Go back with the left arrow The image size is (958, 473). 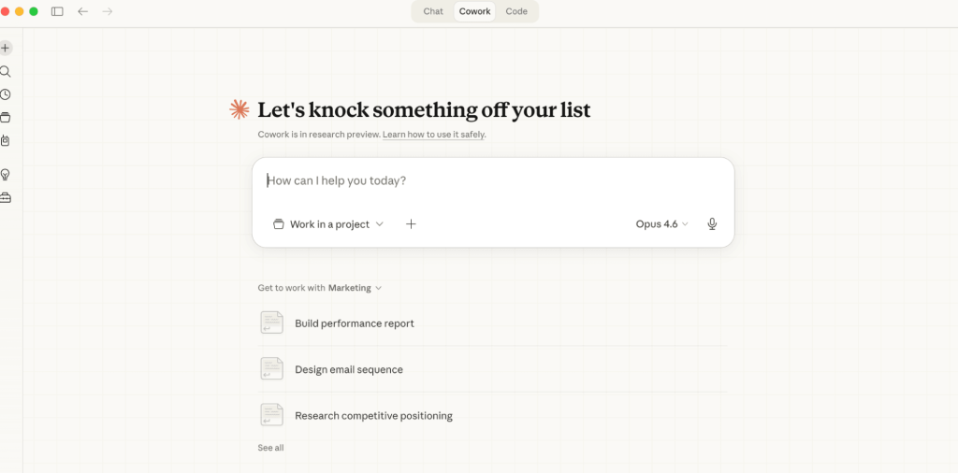[82, 11]
